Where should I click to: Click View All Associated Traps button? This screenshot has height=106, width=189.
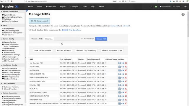(x=112, y=50)
